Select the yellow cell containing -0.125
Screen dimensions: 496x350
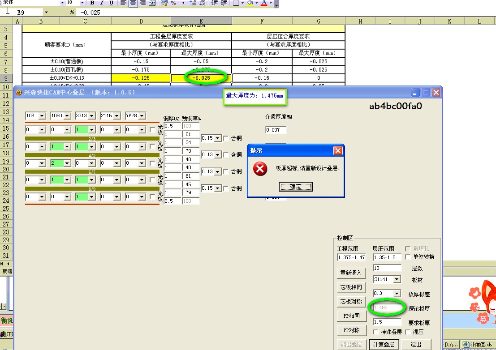pos(141,78)
